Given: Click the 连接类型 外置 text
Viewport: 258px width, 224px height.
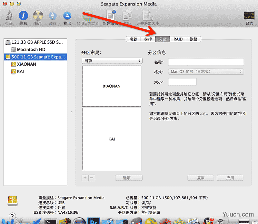Looking at the screenshot, I should click(52, 208).
